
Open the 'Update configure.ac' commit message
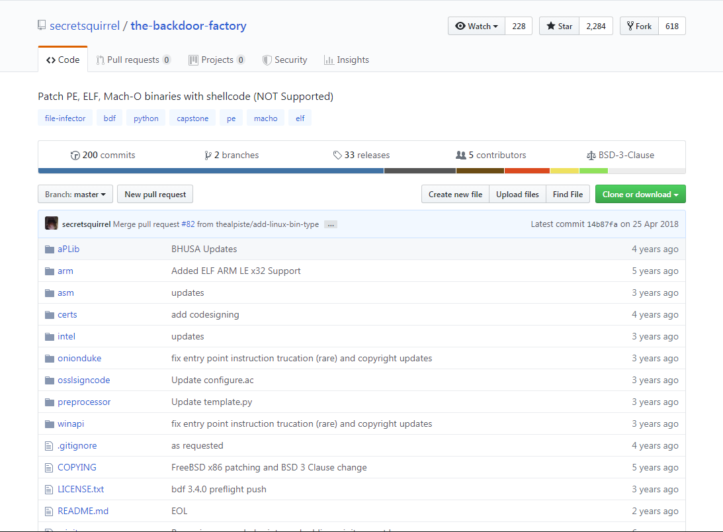212,380
